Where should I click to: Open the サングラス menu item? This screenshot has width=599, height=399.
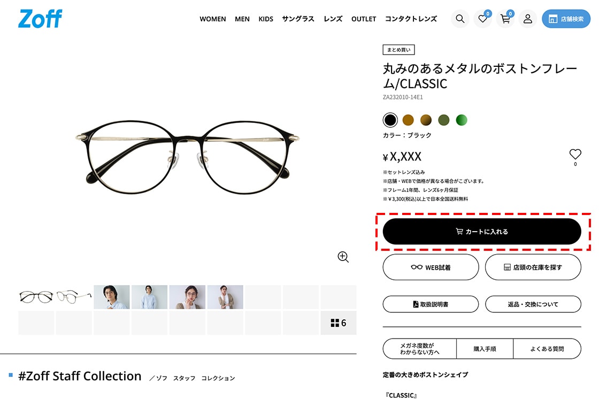[298, 19]
